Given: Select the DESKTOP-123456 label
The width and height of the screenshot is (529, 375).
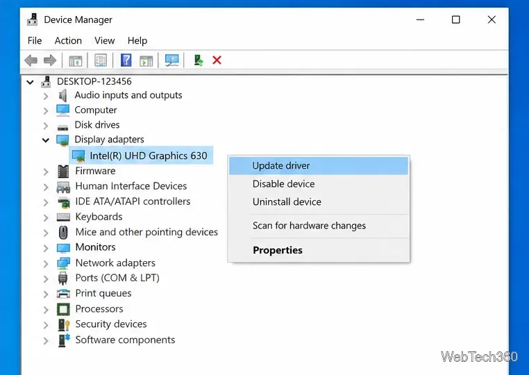Looking at the screenshot, I should tap(94, 82).
